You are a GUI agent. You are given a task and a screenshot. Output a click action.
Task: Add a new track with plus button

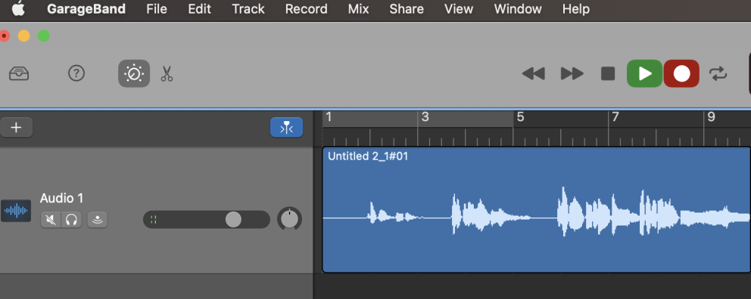coord(17,127)
